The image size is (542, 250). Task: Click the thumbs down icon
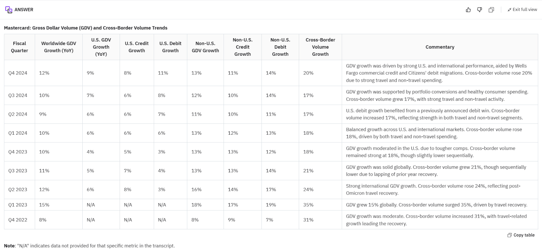pos(479,10)
